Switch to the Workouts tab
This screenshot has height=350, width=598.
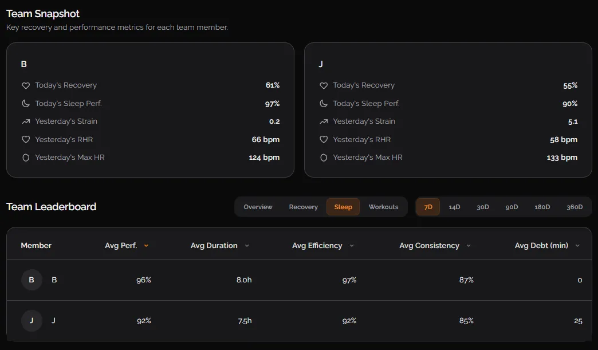384,207
